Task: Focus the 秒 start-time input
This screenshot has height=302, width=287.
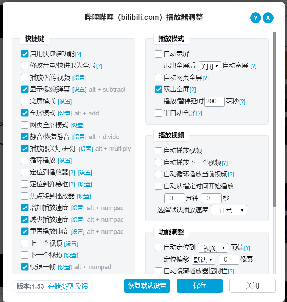Action: pyautogui.click(x=211, y=198)
